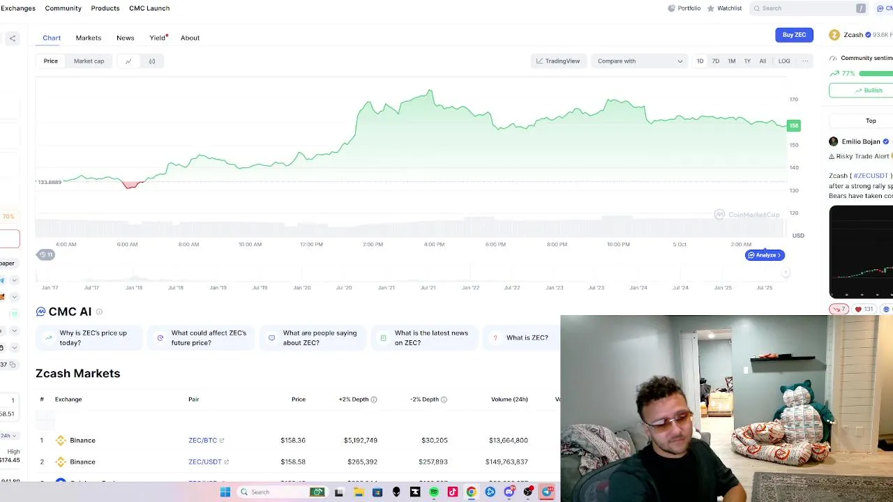Open the Markets tab
The width and height of the screenshot is (893, 502).
(x=89, y=38)
